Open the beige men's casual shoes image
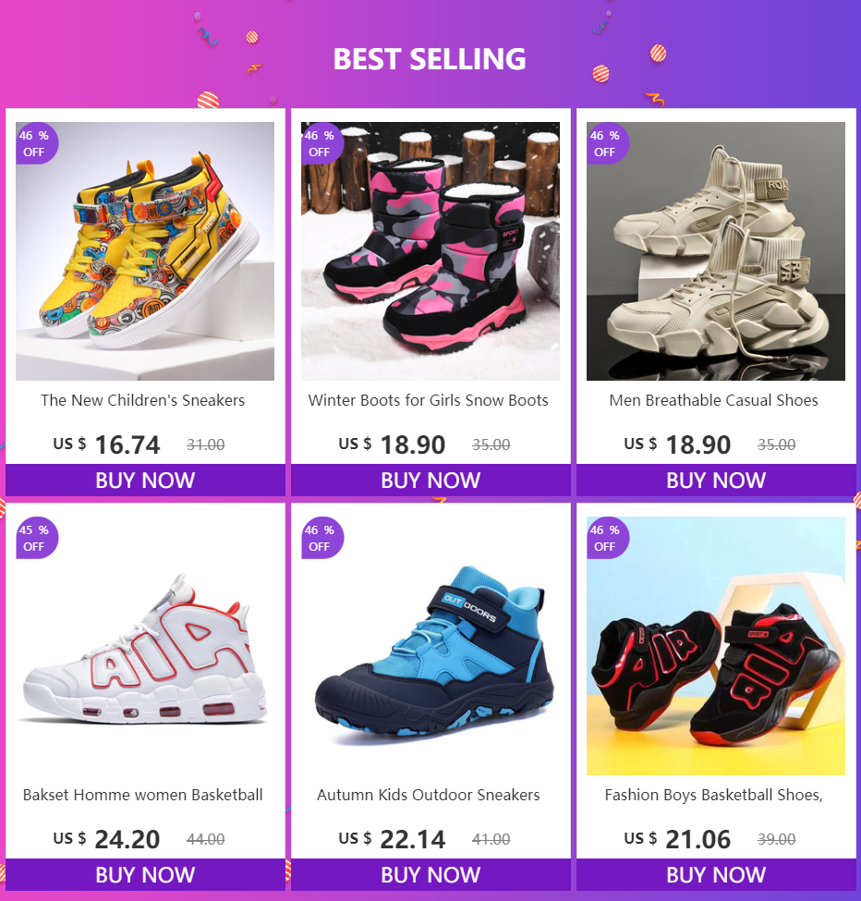This screenshot has width=861, height=901. point(716,251)
